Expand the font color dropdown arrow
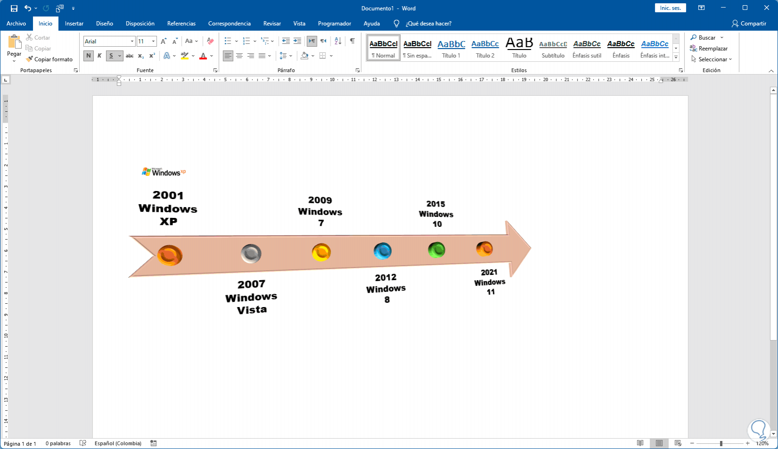The width and height of the screenshot is (778, 449). pos(212,56)
